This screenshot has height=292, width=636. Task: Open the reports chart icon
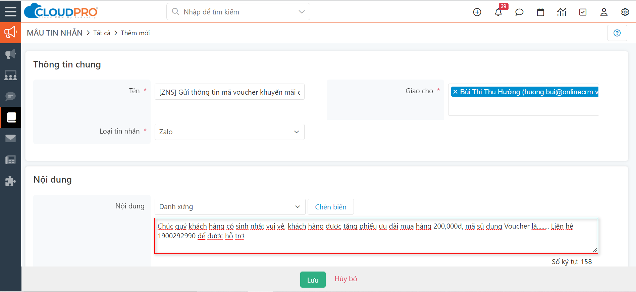click(562, 12)
